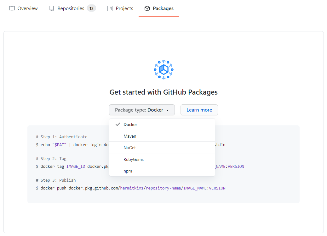
Task: Open the Projects tab
Action: point(120,8)
